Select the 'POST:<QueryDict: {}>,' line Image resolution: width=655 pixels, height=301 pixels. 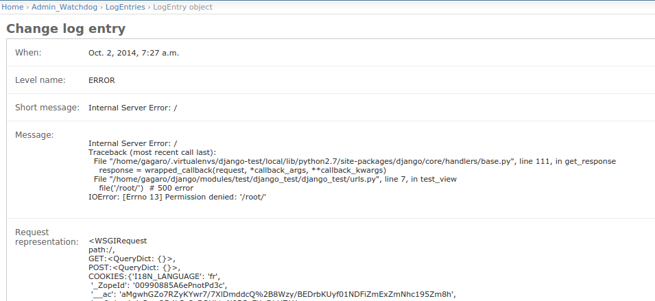(134, 267)
